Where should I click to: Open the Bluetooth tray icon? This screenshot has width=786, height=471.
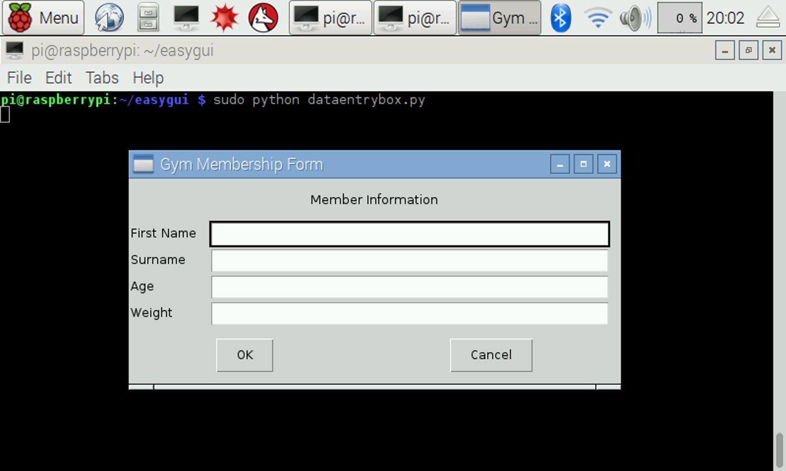(x=560, y=17)
